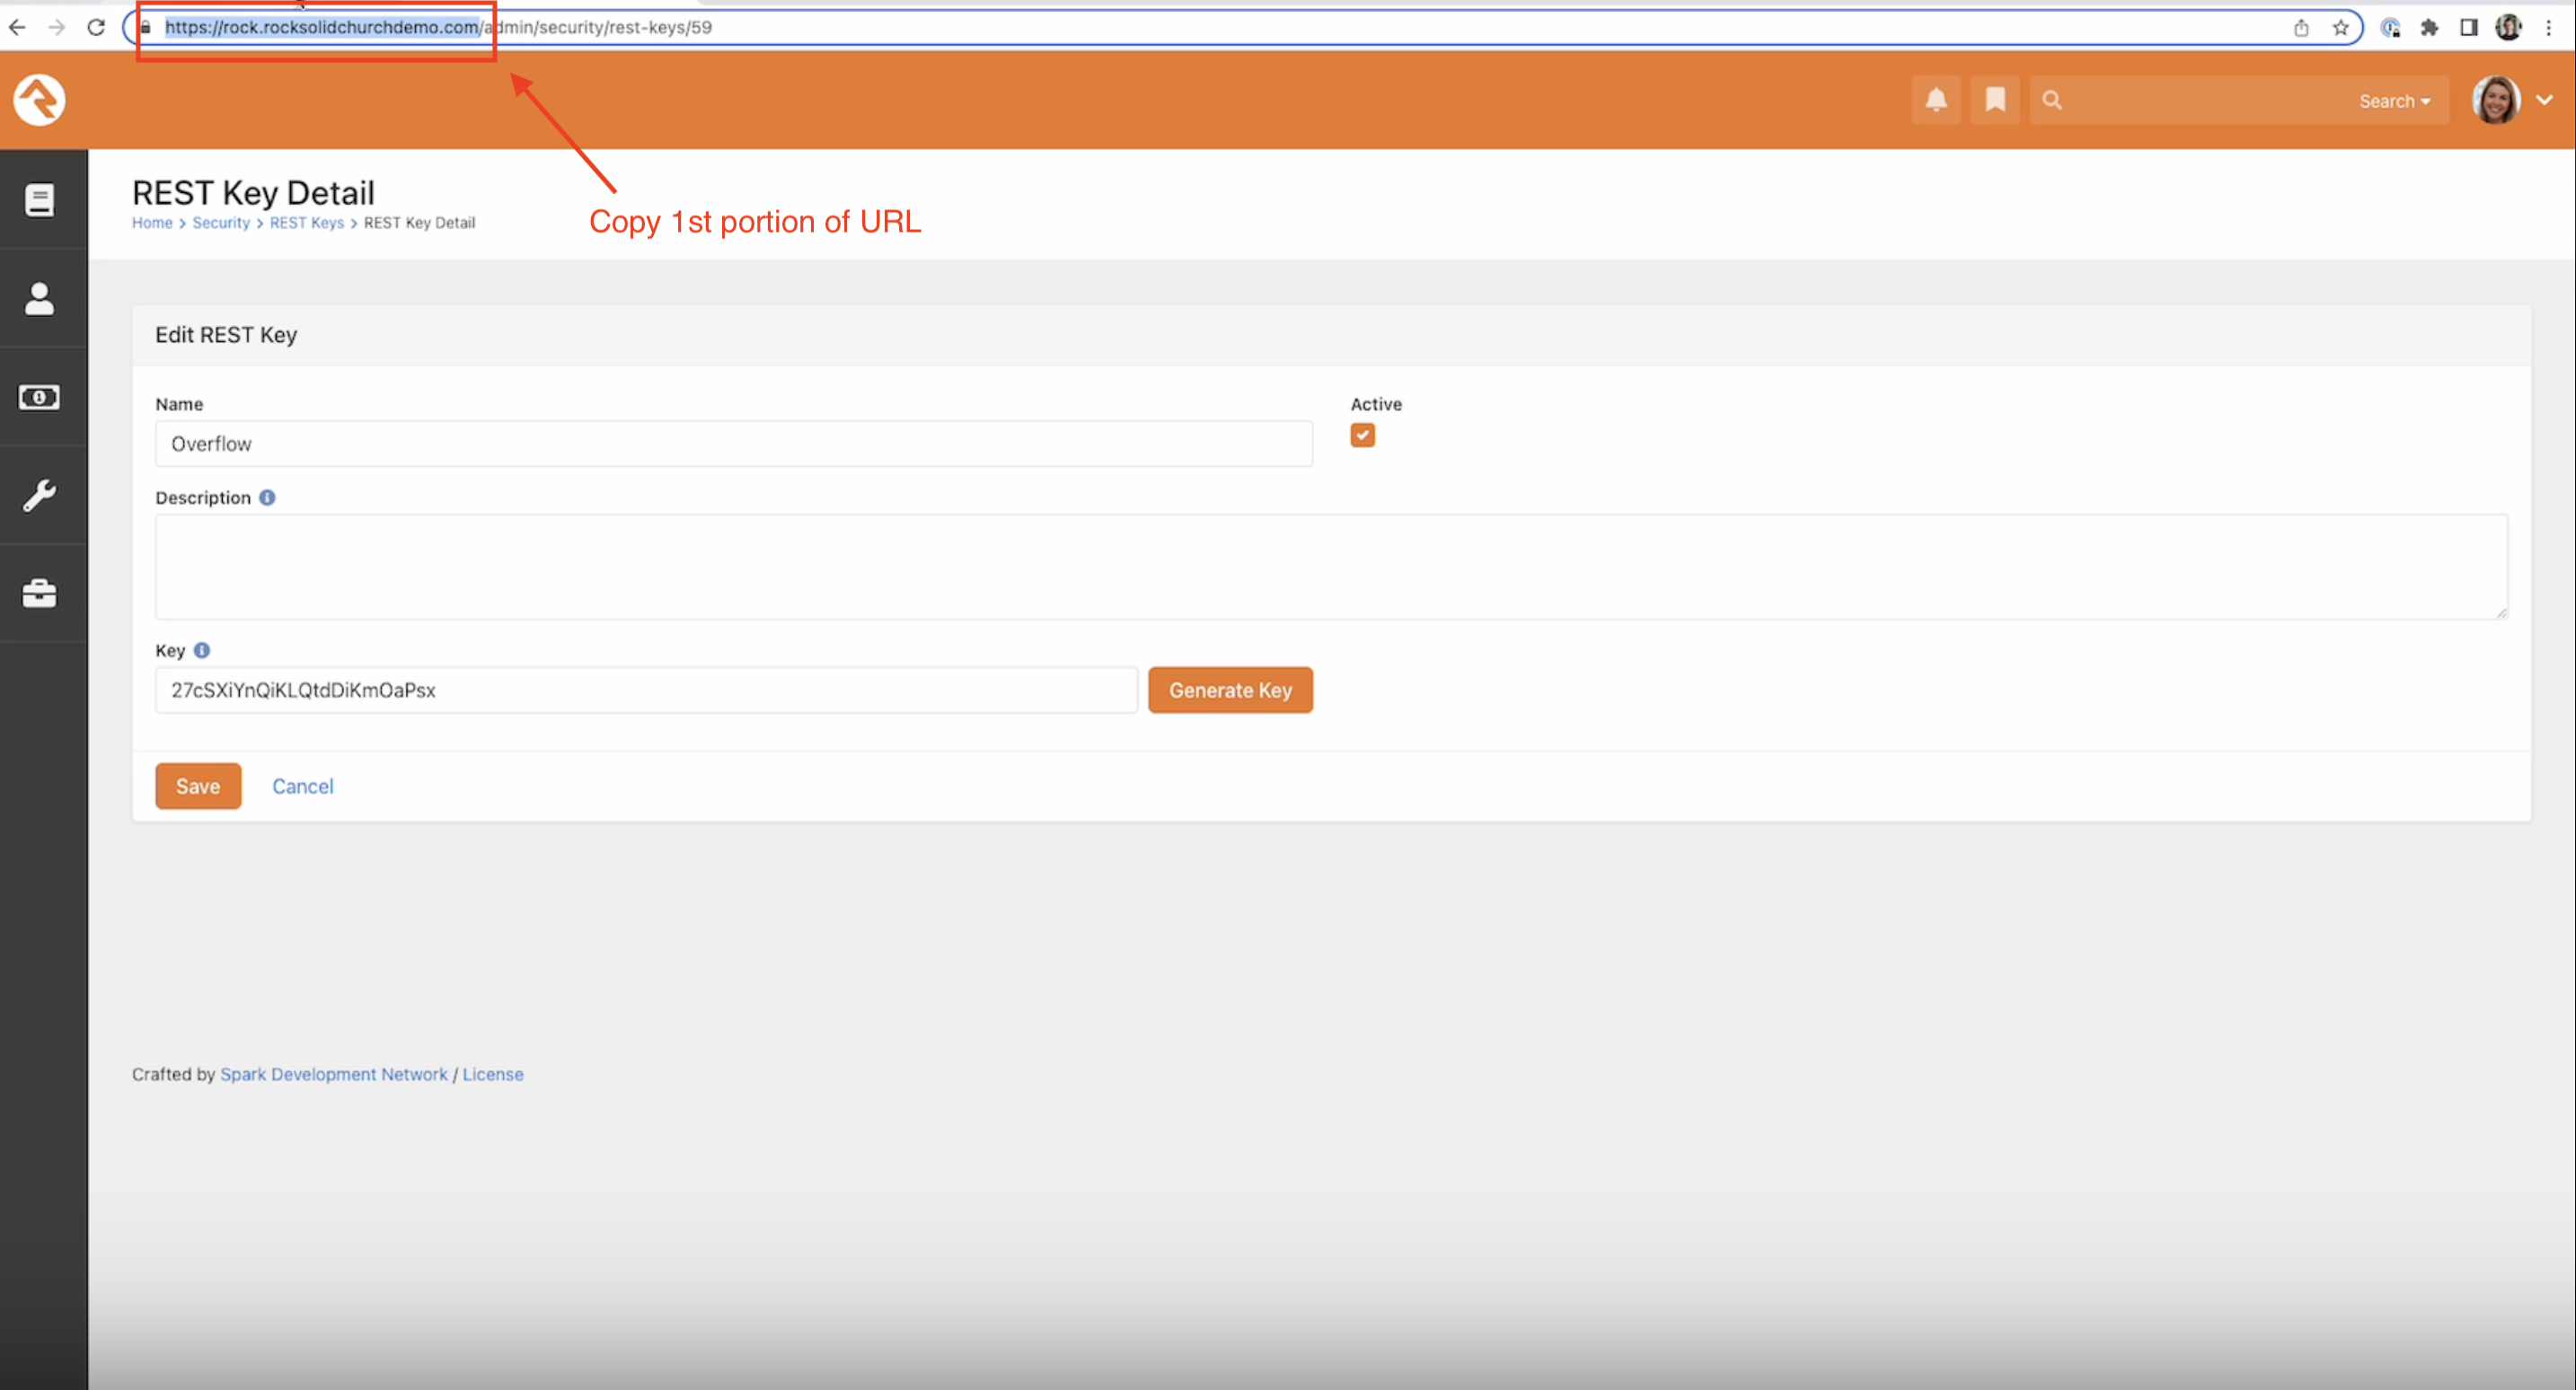Go to REST Keys breadcrumb link
The width and height of the screenshot is (2576, 1390).
click(x=307, y=223)
